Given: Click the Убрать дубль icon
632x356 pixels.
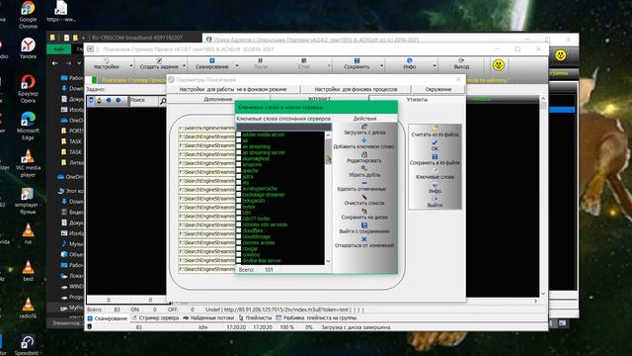Looking at the screenshot, I should pyautogui.click(x=364, y=169).
